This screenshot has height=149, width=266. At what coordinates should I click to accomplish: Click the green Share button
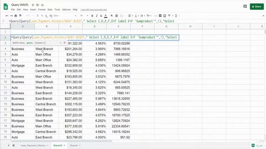pos(257,7)
